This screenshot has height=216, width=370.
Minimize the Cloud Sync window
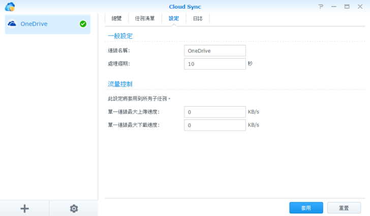tap(333, 7)
